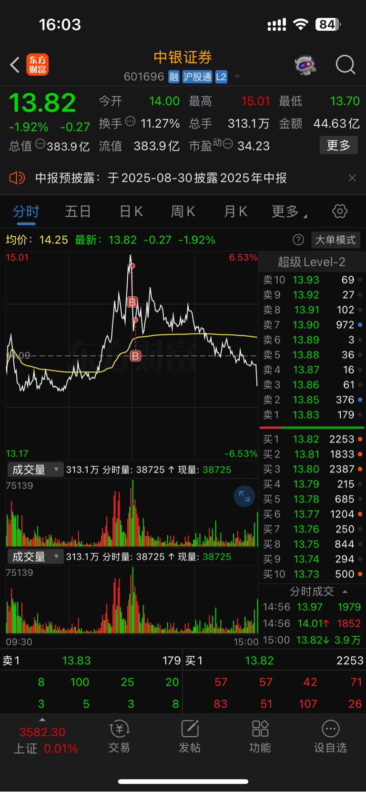This screenshot has width=366, height=792.
Task: Select 买10 13.73 order row
Action: click(312, 574)
